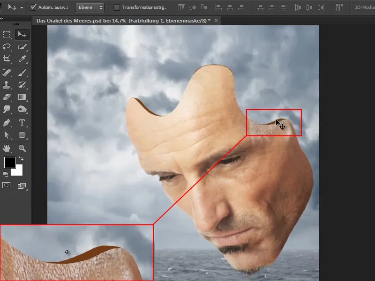
Task: Select the Path Selection tool
Action: coord(7,135)
